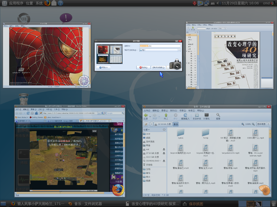Open the 文件 menu in the file browser
The image size is (277, 207).
pos(147,111)
